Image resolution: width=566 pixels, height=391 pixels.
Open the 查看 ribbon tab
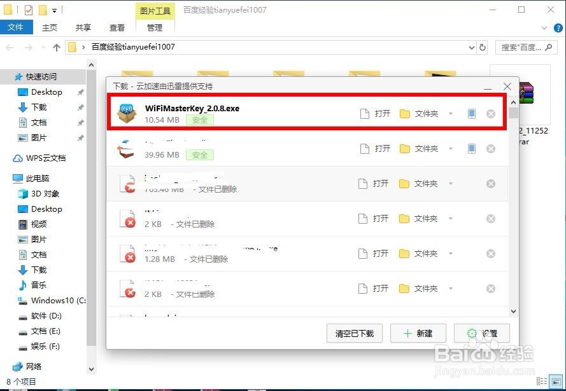(x=117, y=28)
